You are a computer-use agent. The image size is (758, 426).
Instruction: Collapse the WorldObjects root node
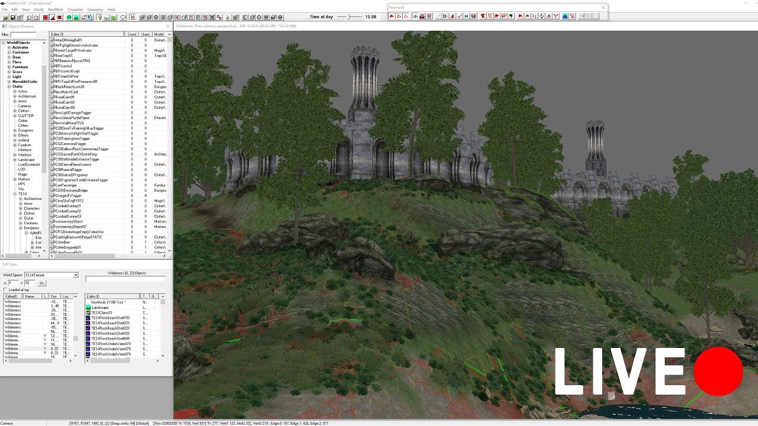pos(3,43)
